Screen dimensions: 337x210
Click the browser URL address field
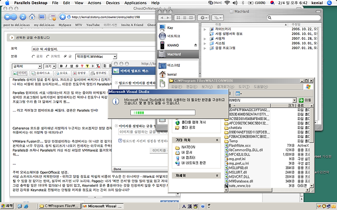pyautogui.click(x=112, y=17)
